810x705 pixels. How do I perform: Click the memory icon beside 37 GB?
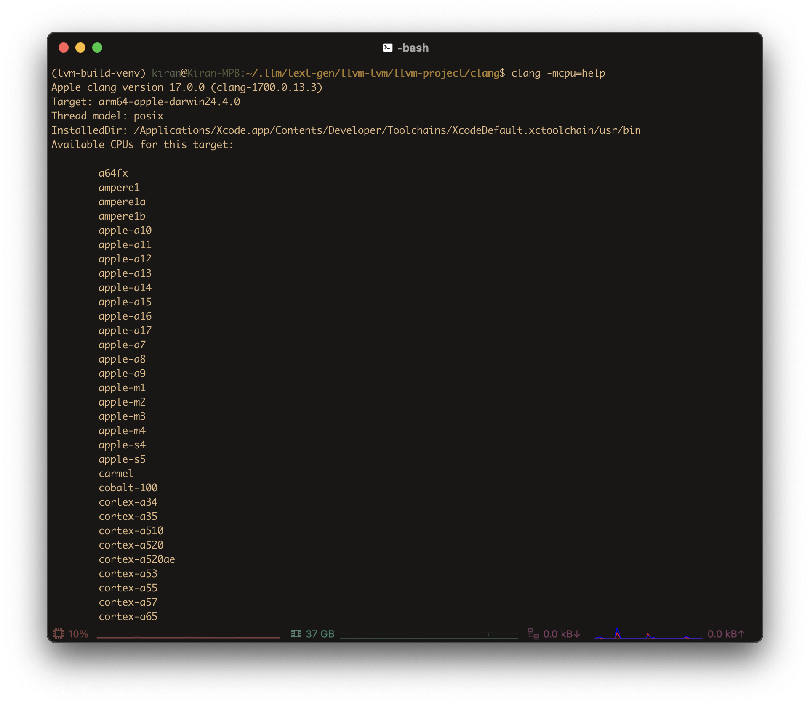[296, 633]
